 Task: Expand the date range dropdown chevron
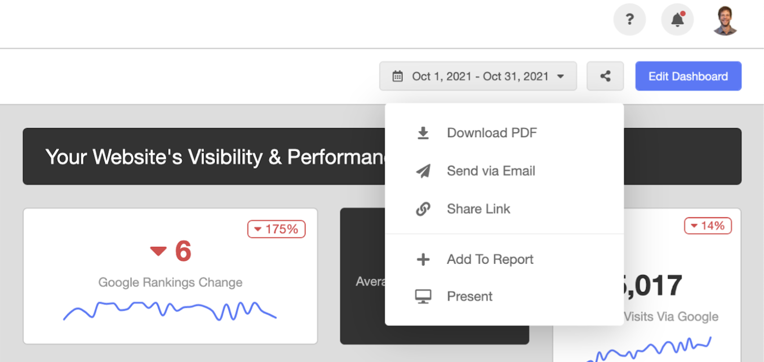tap(560, 76)
